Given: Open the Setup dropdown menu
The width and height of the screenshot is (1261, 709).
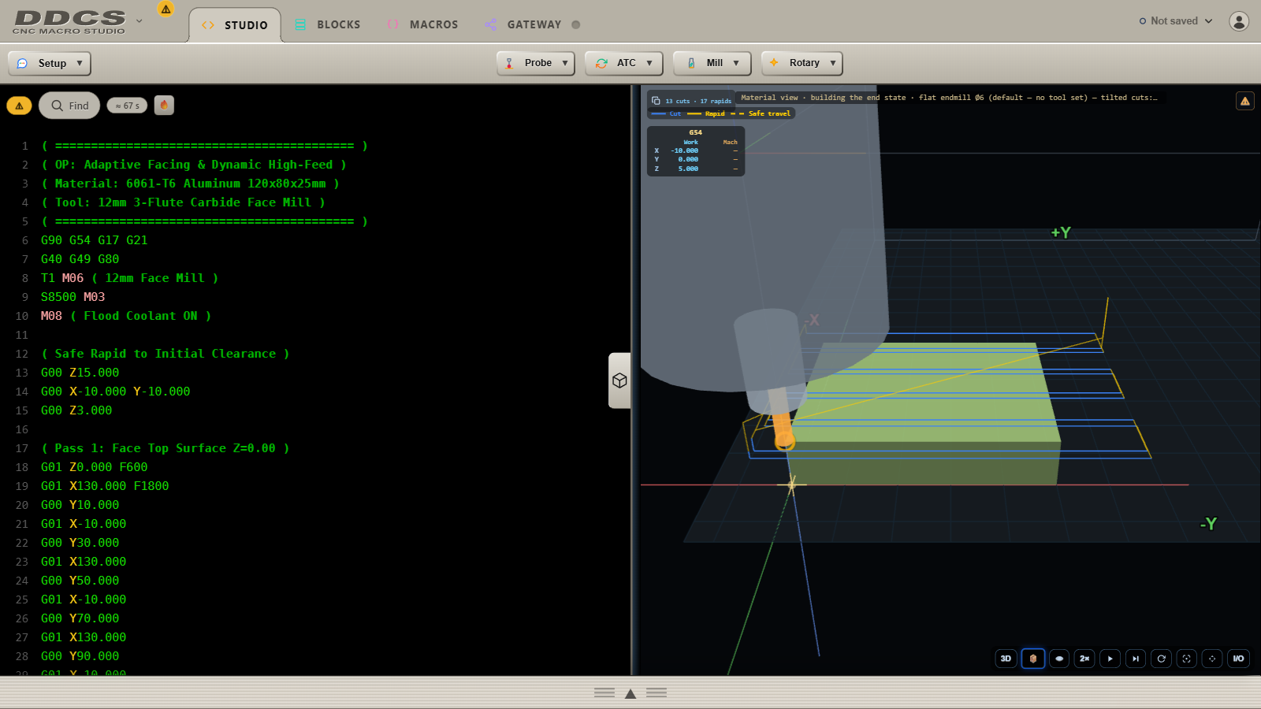Looking at the screenshot, I should 50,63.
